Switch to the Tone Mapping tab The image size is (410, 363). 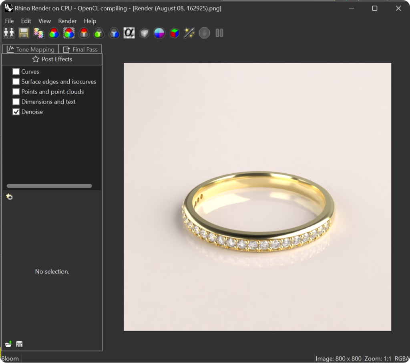tap(31, 49)
